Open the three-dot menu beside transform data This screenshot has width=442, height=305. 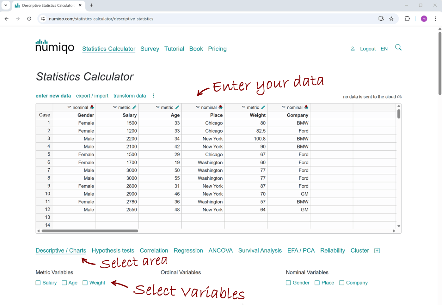(154, 95)
